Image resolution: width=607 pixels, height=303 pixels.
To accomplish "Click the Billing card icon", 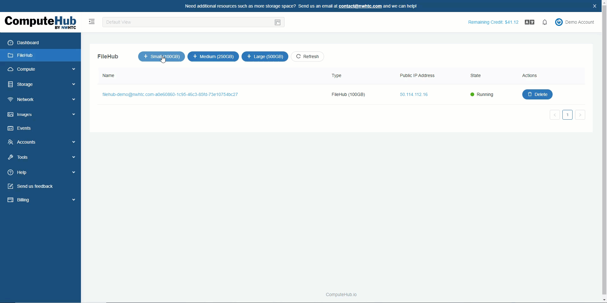I will 10,200.
